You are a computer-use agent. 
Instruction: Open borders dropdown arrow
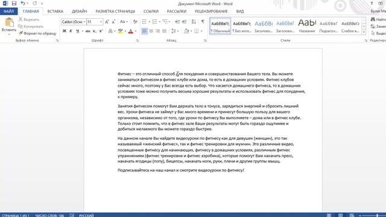201,31
